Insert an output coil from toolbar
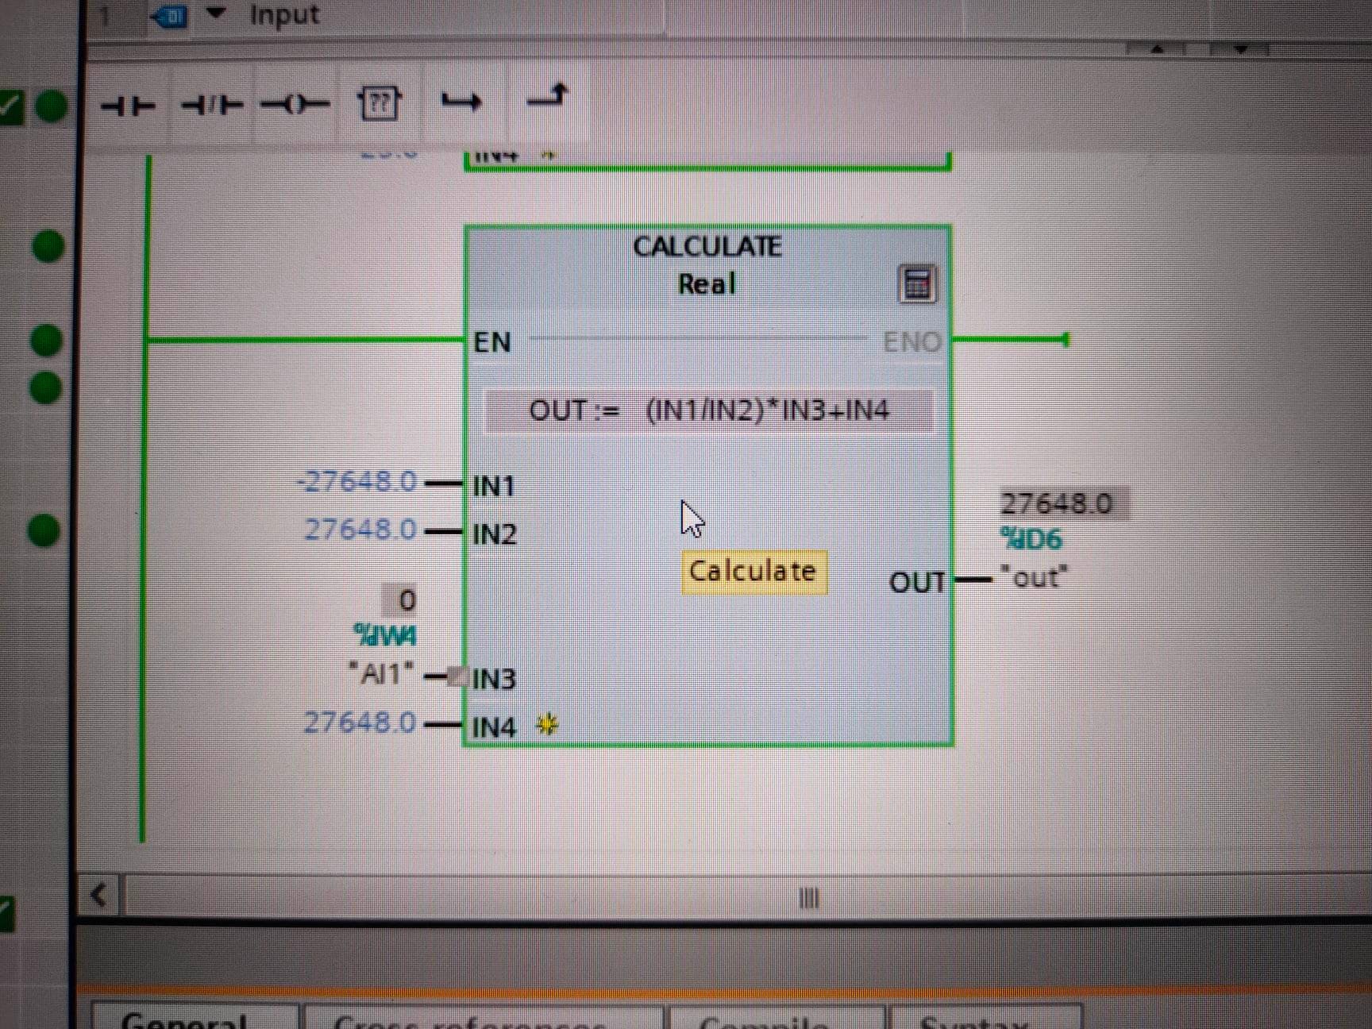 pos(295,105)
